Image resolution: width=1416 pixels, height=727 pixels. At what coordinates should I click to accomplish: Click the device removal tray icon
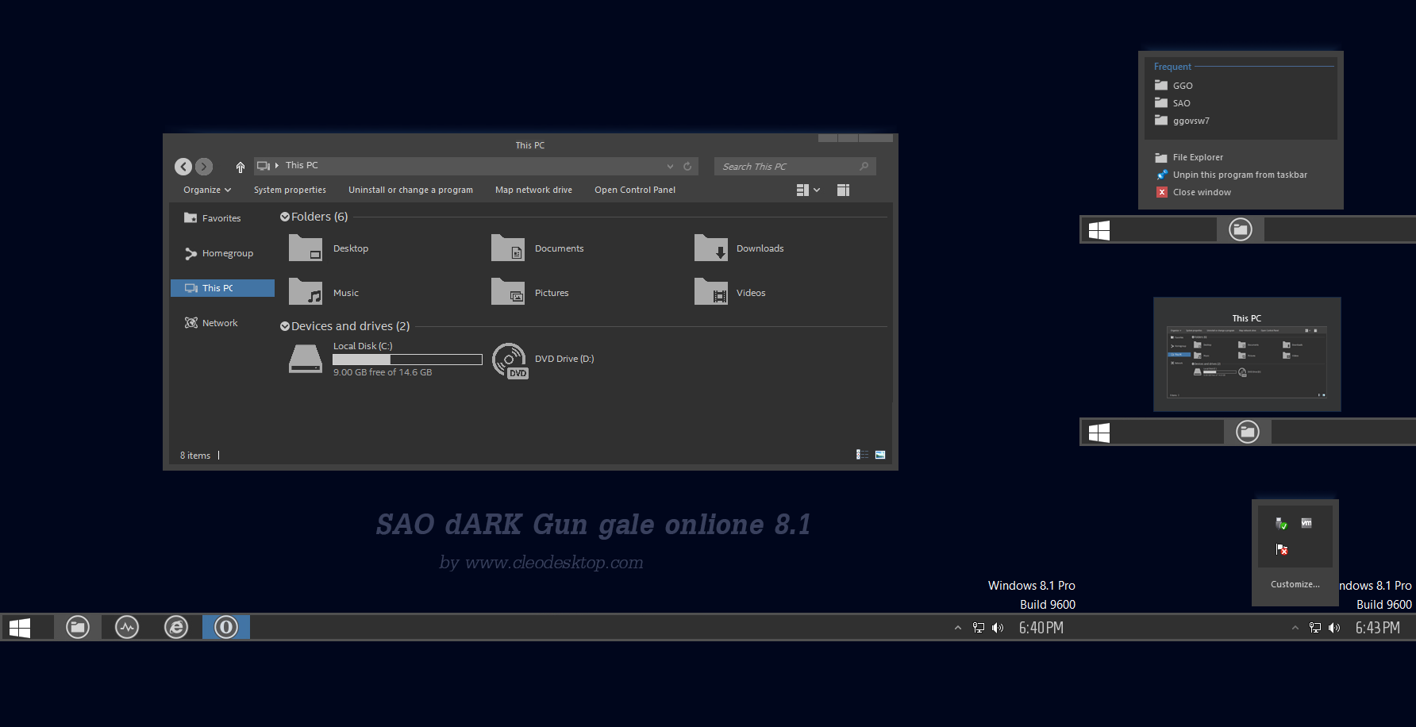click(x=1281, y=524)
